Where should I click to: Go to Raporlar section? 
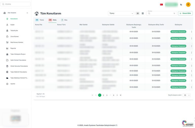[x=13, y=48]
